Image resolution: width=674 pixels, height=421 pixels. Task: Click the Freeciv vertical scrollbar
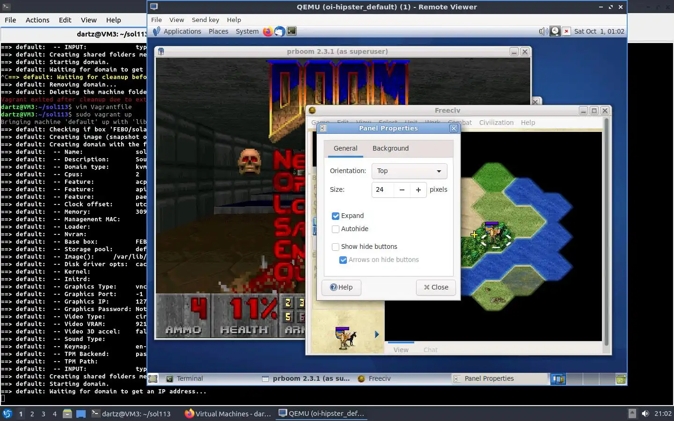[x=607, y=232]
